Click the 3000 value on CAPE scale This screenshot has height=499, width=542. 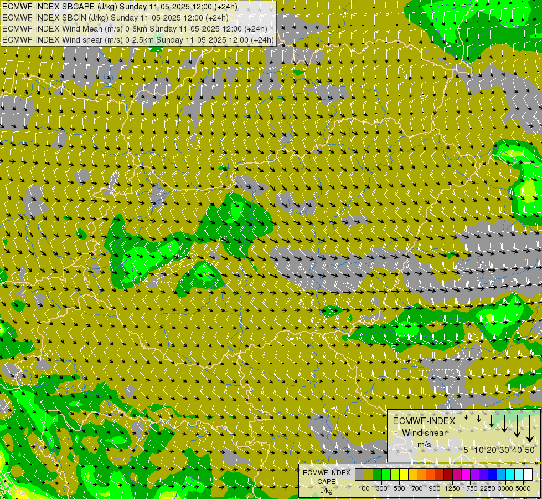pyautogui.click(x=505, y=488)
